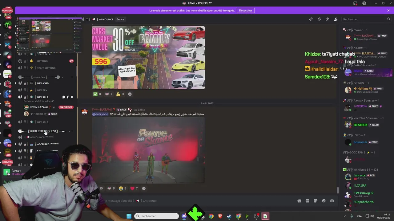Open the gift icon in message bar
Screen dimensions: 394x221
(x=299, y=201)
